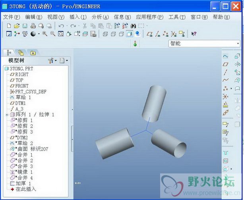Viewport: 244px width, 200px height.
Task: Switch to the model tree navigator tab
Action: pos(9,53)
